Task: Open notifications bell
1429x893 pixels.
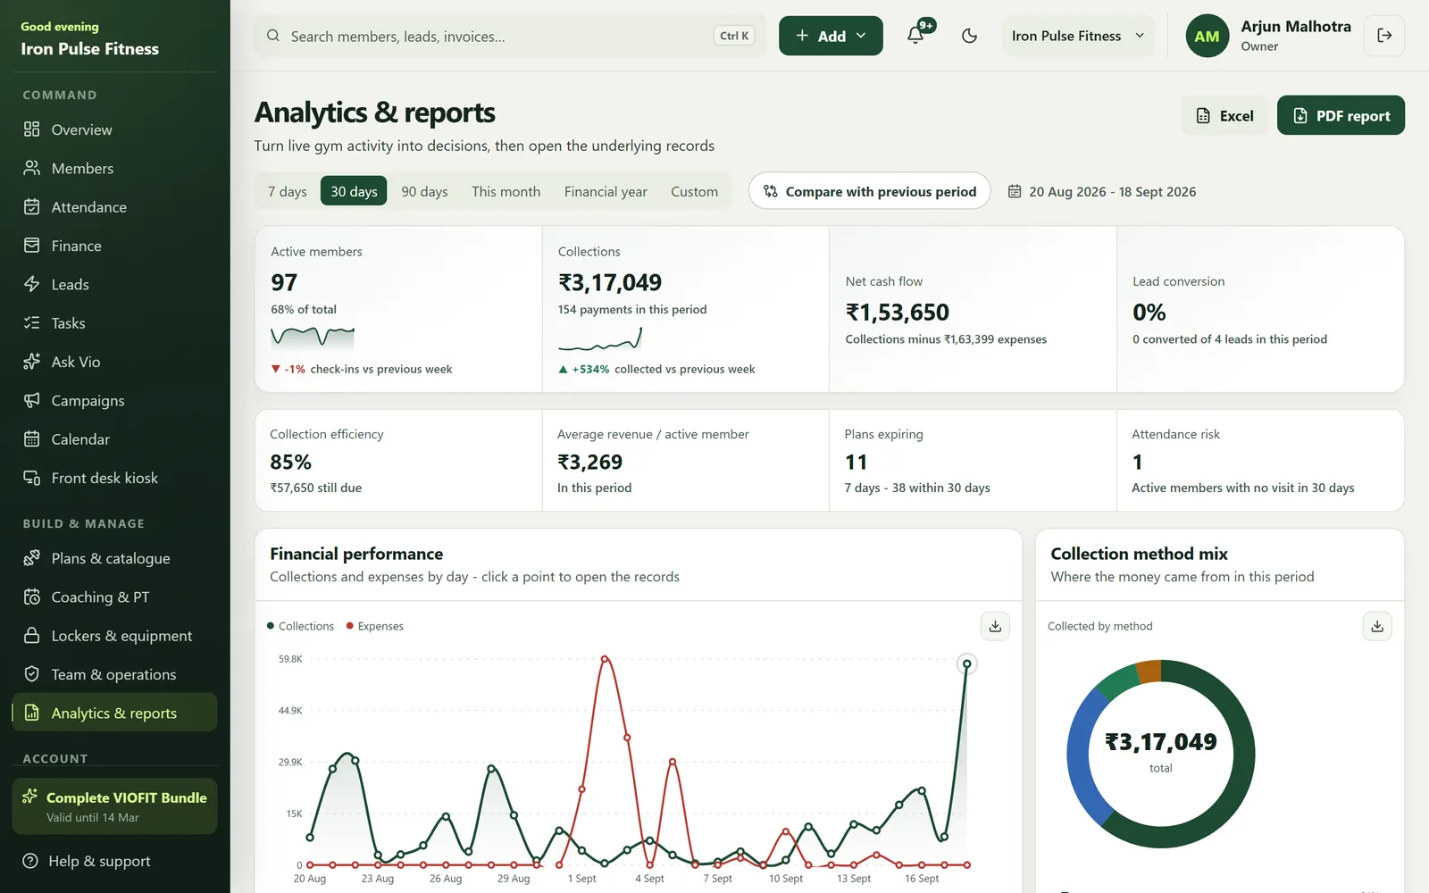Action: point(915,36)
